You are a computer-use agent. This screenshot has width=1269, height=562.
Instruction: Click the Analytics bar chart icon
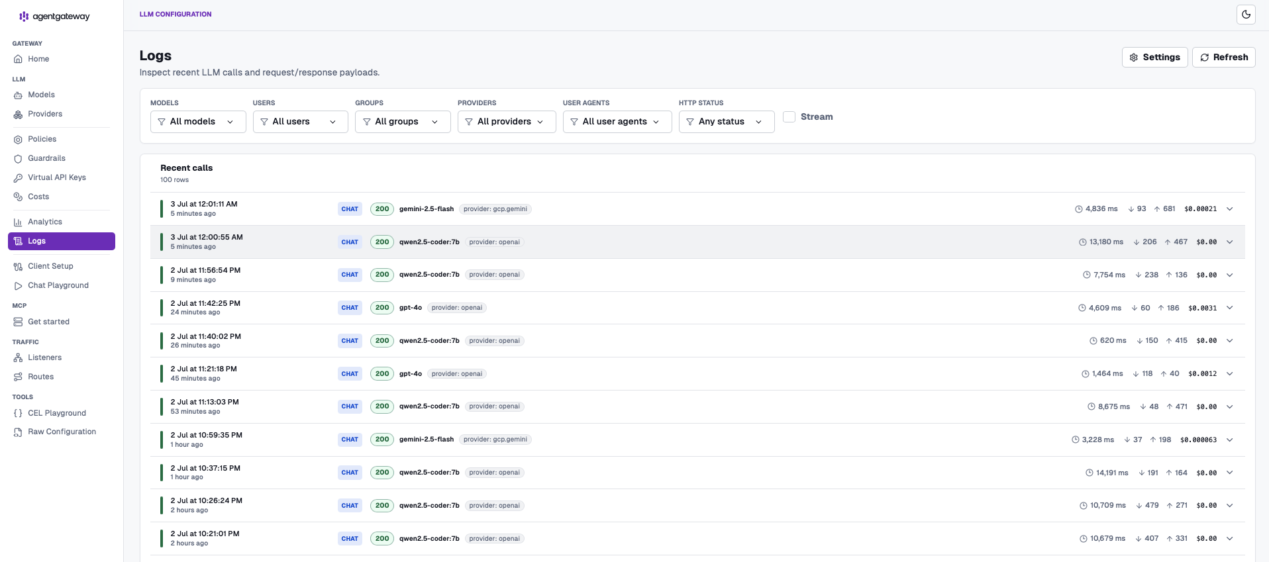18,222
